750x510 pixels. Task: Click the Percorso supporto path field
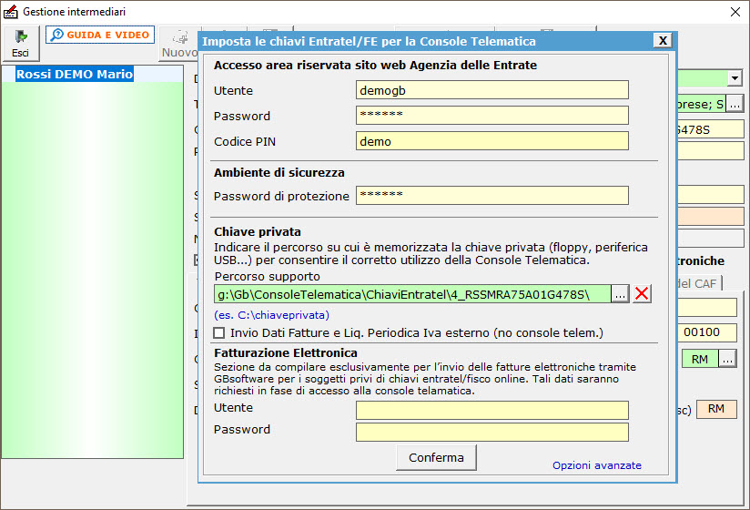pos(411,293)
